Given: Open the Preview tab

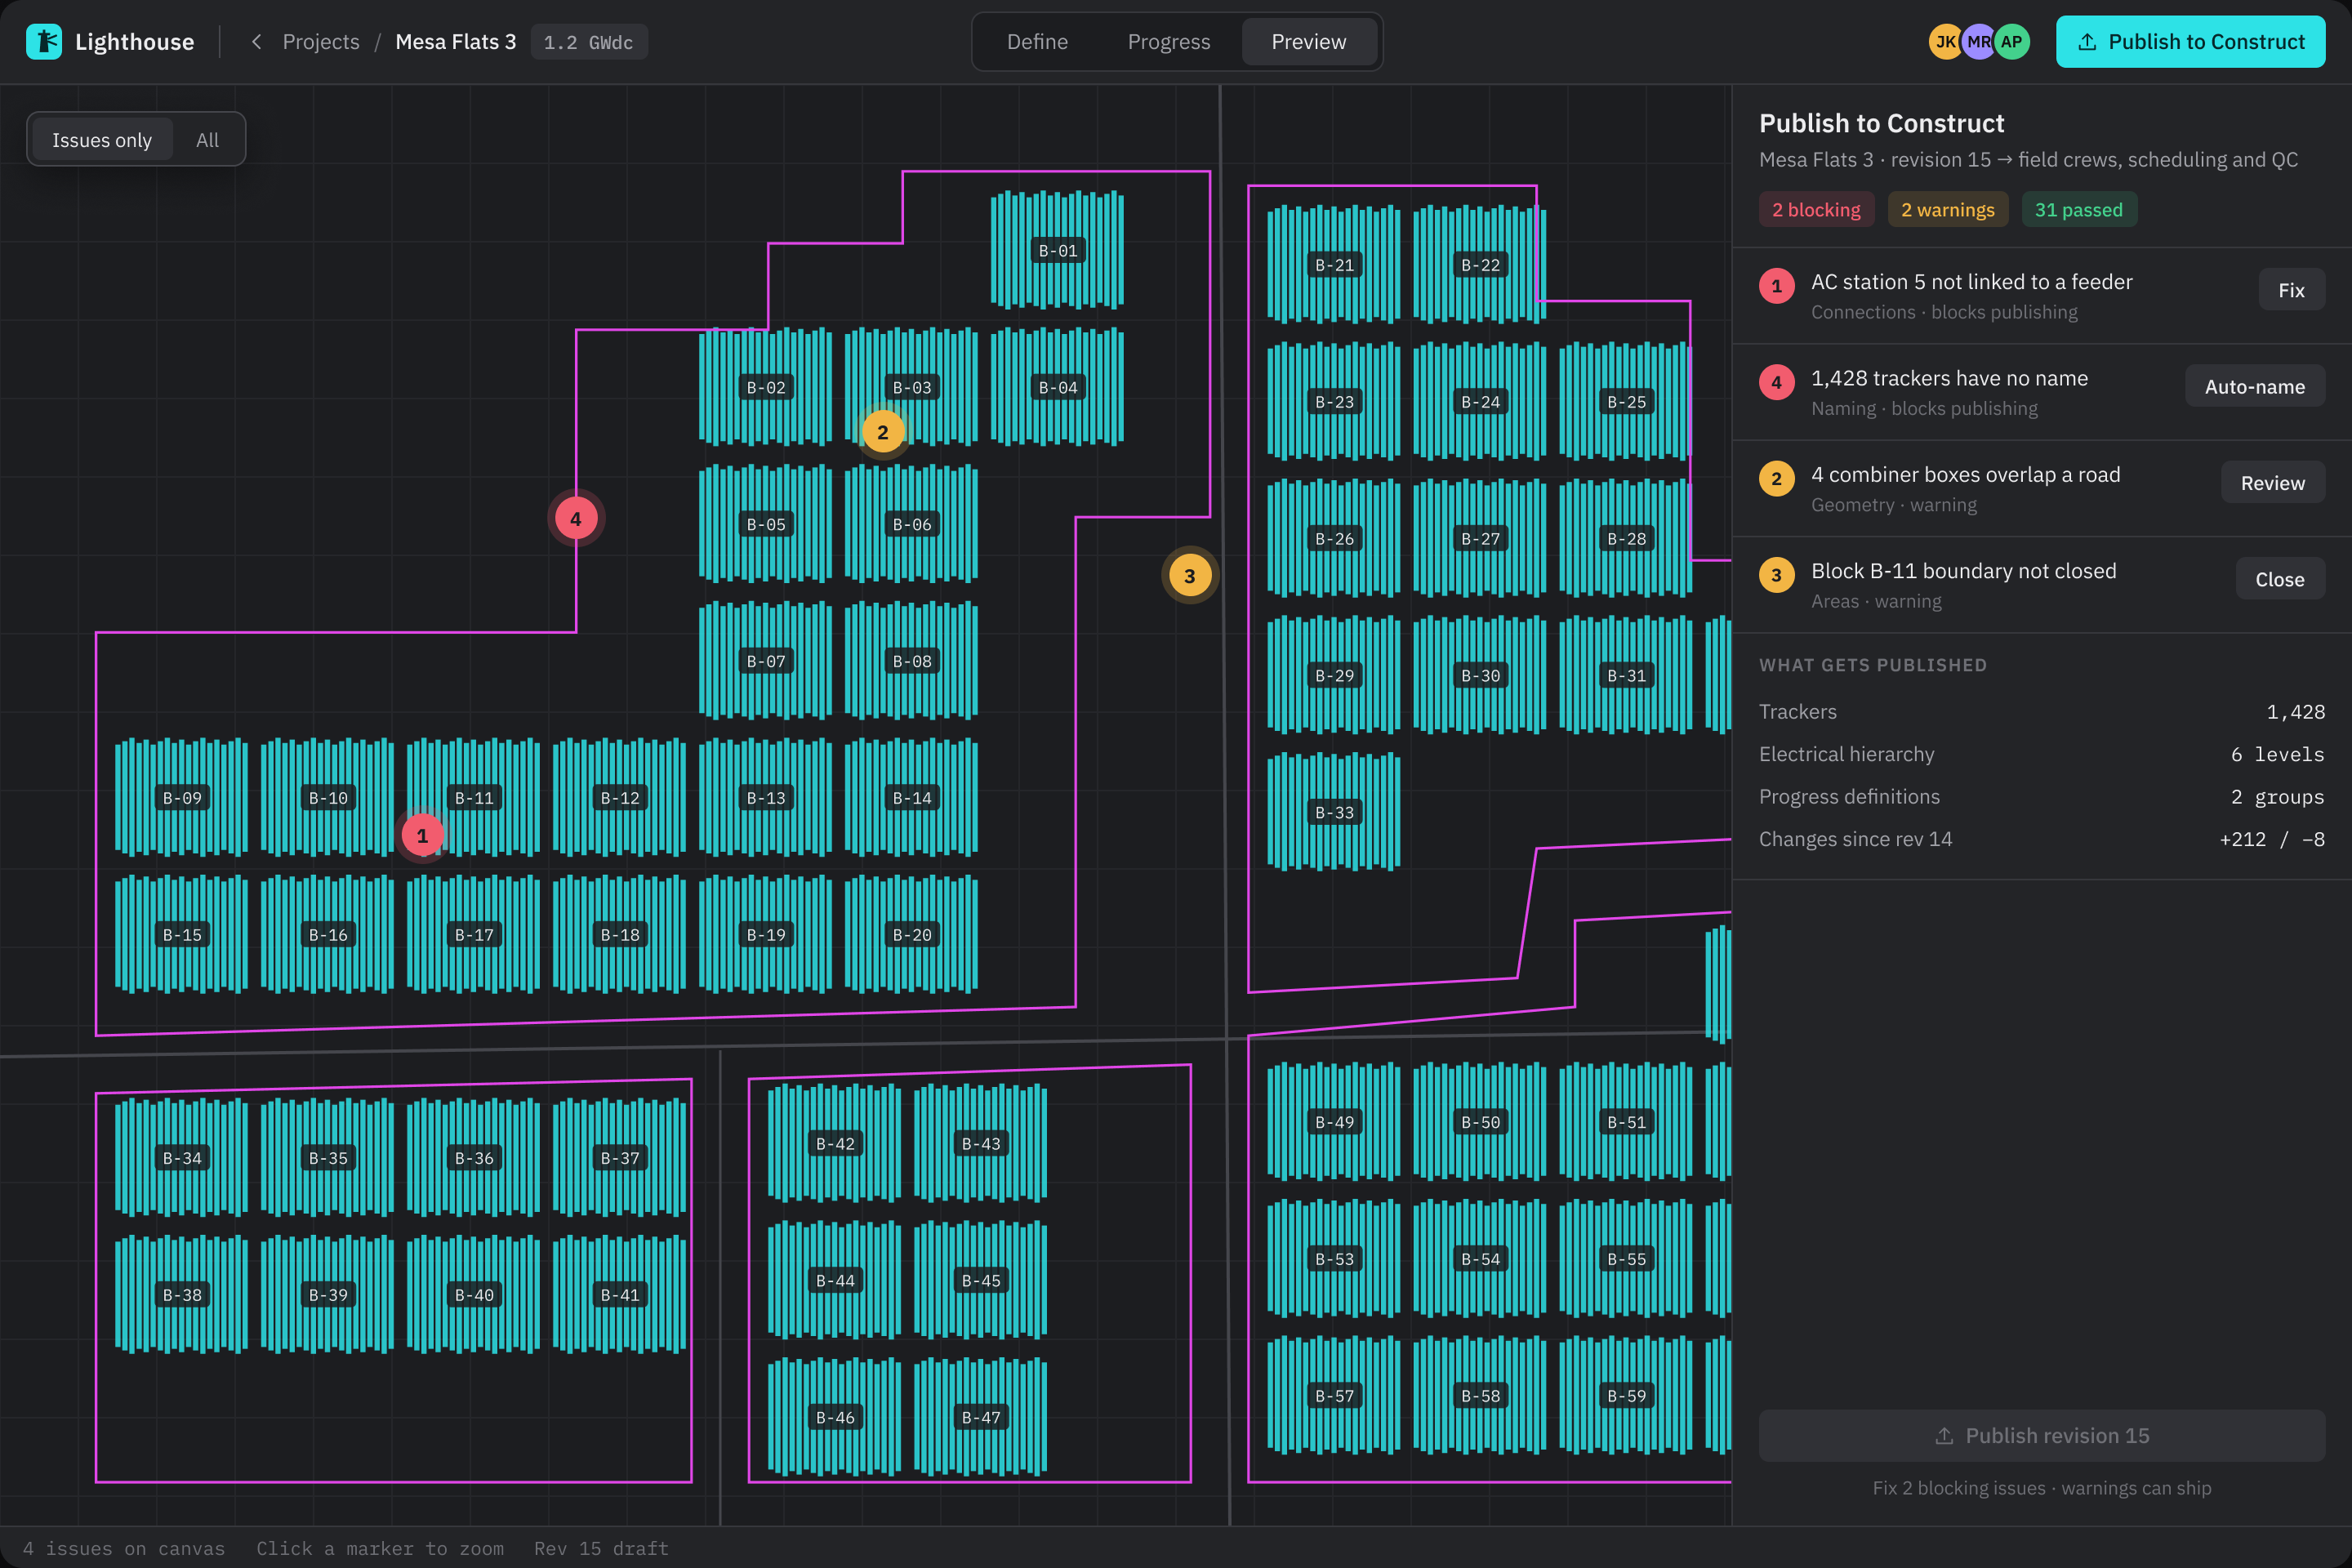Looking at the screenshot, I should tap(1308, 42).
